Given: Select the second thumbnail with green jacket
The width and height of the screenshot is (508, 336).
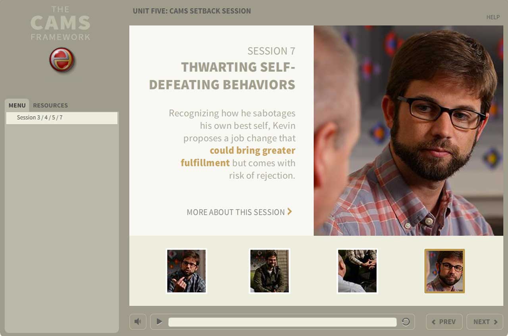Looking at the screenshot, I should coord(269,271).
